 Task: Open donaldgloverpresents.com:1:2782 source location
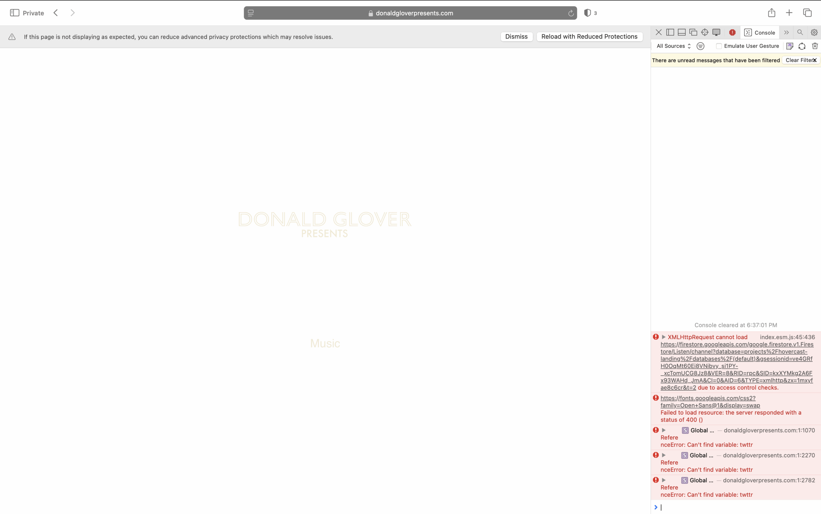(769, 480)
